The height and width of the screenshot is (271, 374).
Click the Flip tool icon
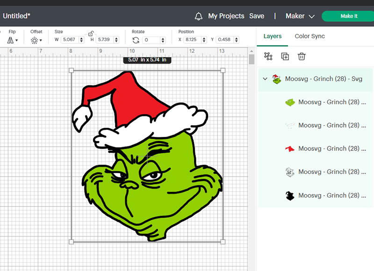[x=10, y=40]
